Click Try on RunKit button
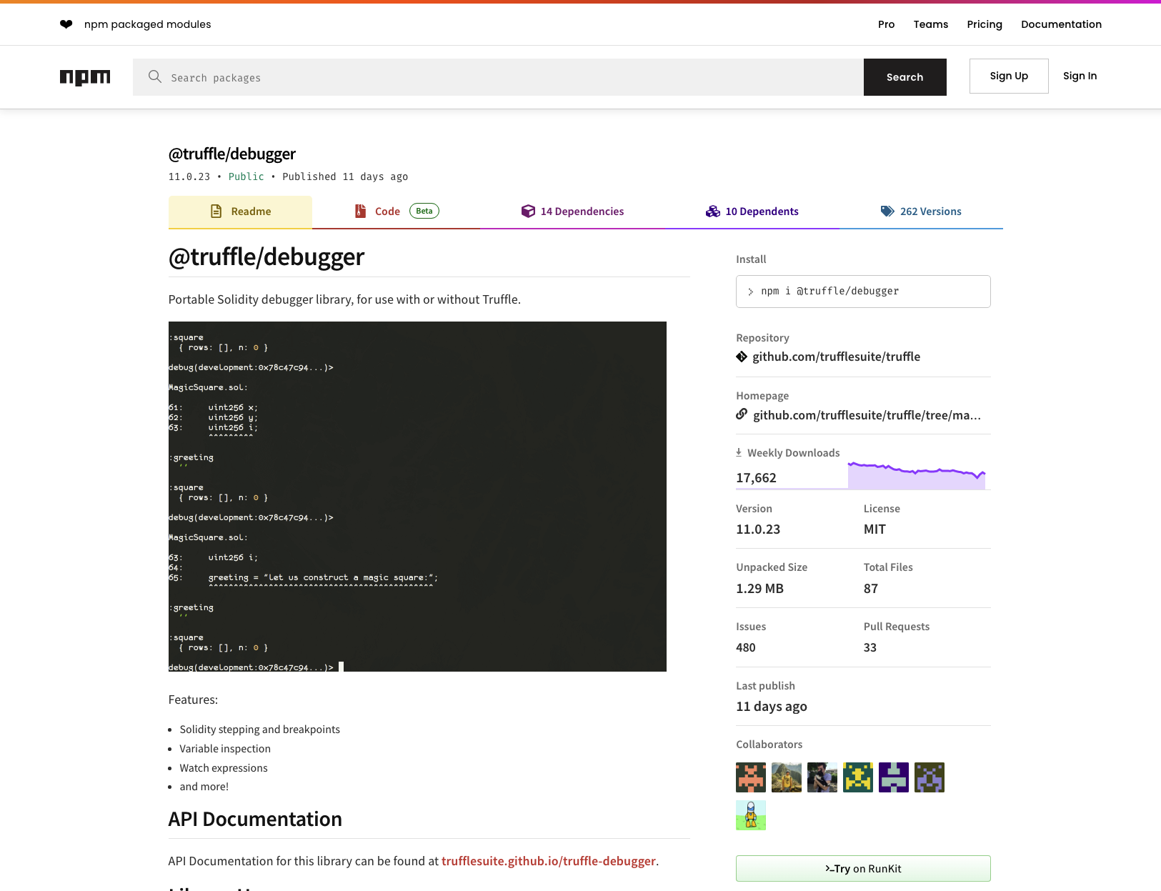Screen dimensions: 1161x891 point(862,868)
